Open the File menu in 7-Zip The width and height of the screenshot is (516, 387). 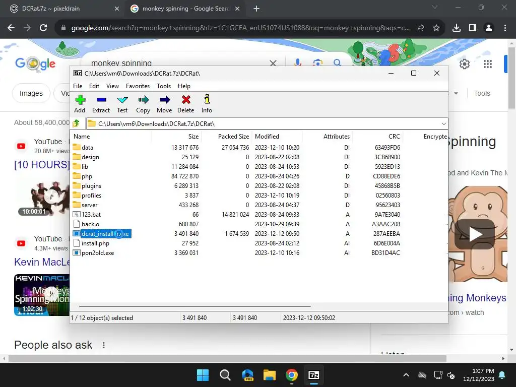(78, 86)
